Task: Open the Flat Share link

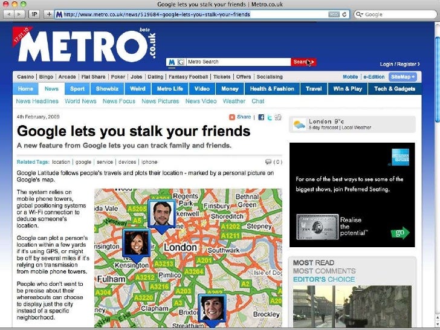Action: click(x=93, y=77)
